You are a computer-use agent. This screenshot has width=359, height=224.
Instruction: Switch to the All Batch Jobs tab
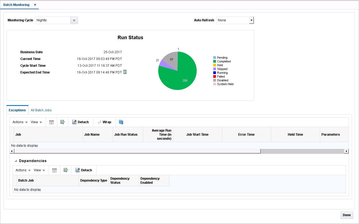tap(41, 110)
